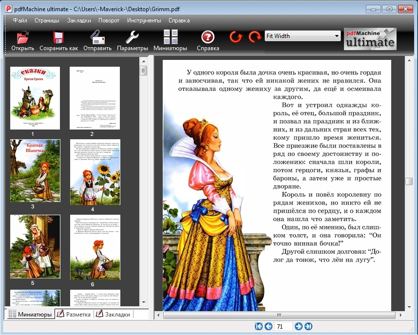
Task: Select page 6 thumbnail
Action: 95,247
